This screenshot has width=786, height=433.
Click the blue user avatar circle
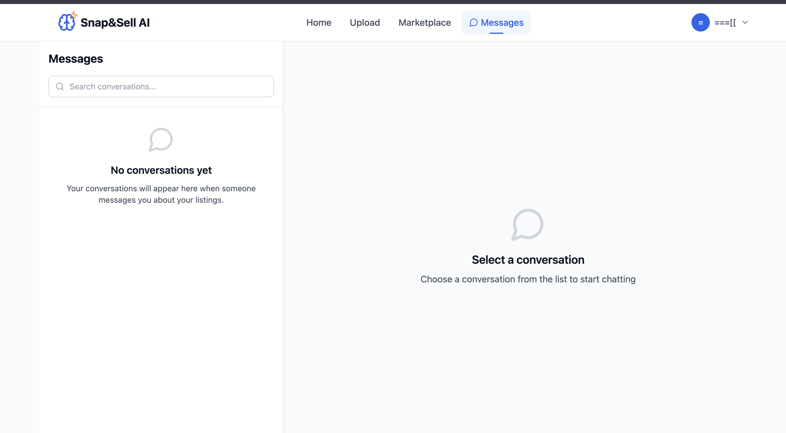pyautogui.click(x=700, y=22)
